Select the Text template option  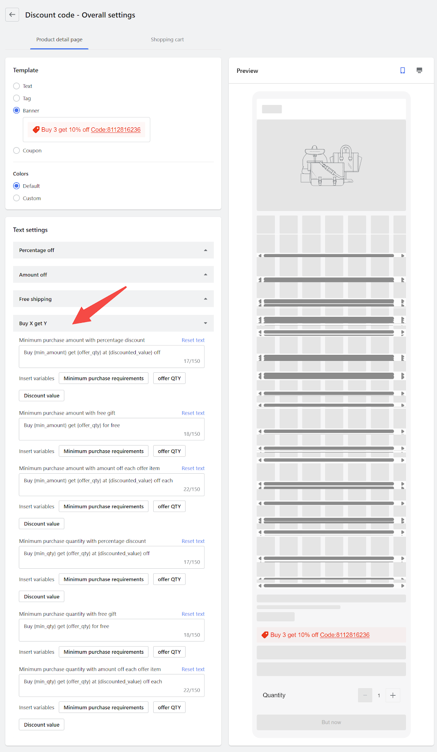16,86
